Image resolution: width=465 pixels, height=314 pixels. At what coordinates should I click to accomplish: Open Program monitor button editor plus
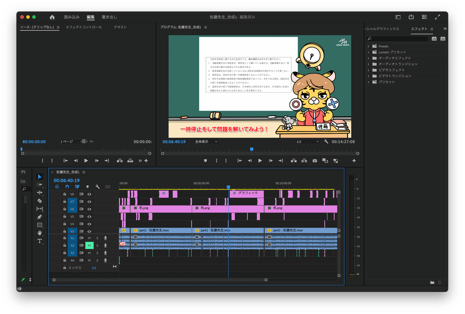pyautogui.click(x=354, y=161)
